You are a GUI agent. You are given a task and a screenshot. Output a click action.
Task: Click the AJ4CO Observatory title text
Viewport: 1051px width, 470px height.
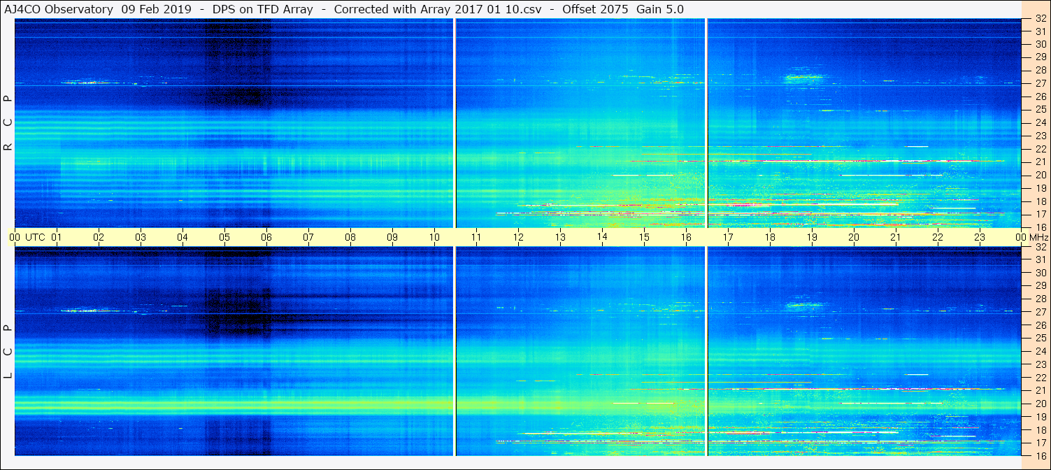pos(58,9)
